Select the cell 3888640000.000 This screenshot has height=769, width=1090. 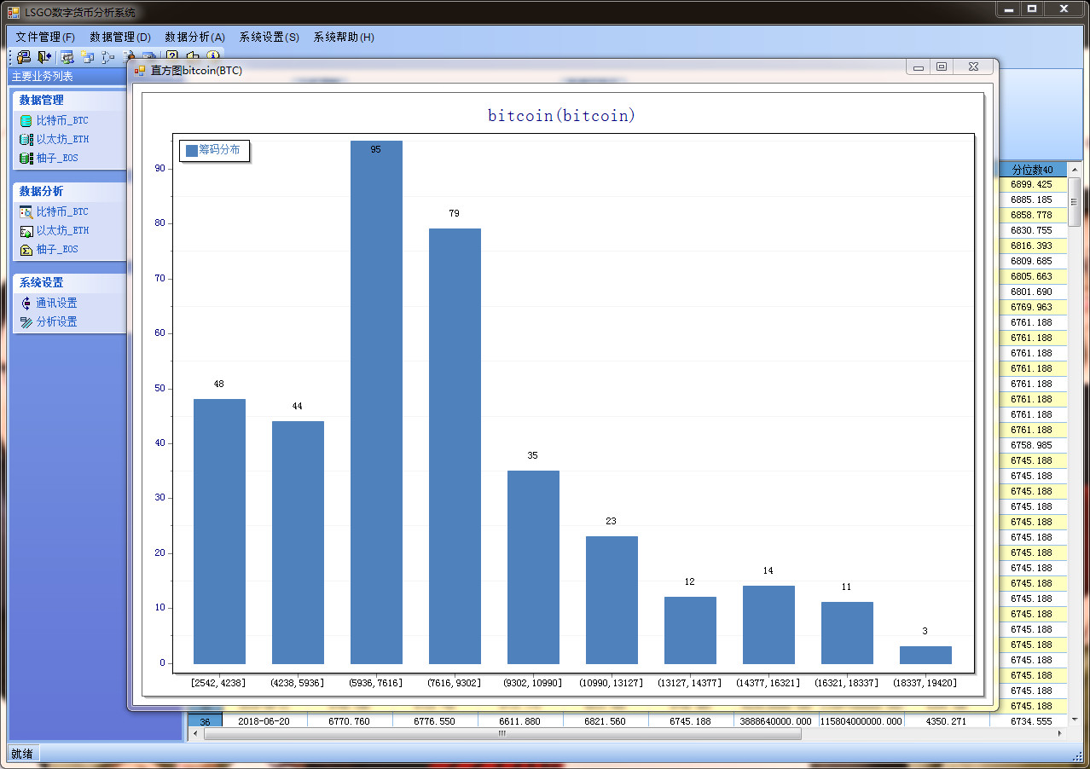click(776, 721)
